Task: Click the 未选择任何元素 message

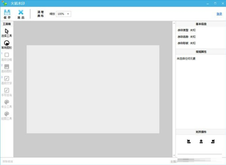Action: click(x=186, y=59)
